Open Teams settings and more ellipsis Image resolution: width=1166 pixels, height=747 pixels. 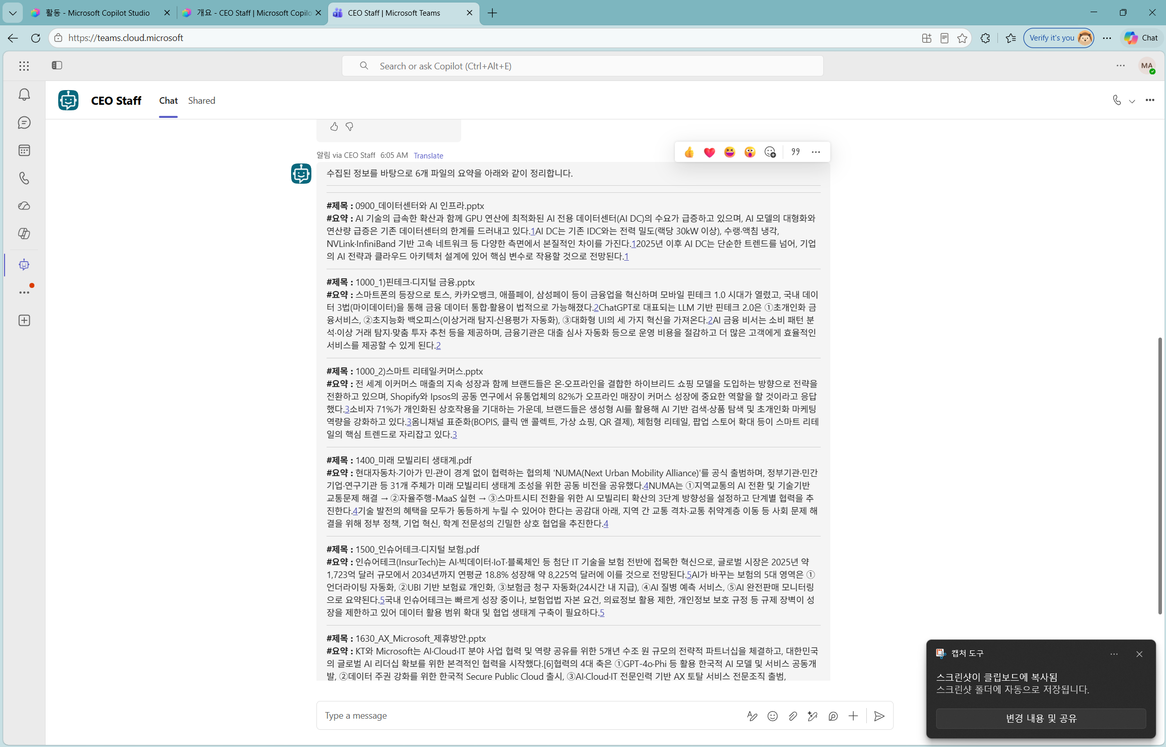point(1120,66)
